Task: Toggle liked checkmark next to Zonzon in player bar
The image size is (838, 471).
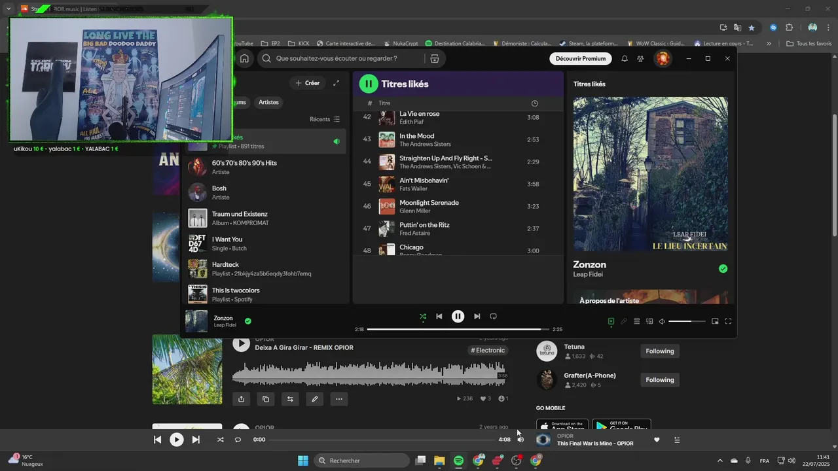Action: click(x=247, y=321)
